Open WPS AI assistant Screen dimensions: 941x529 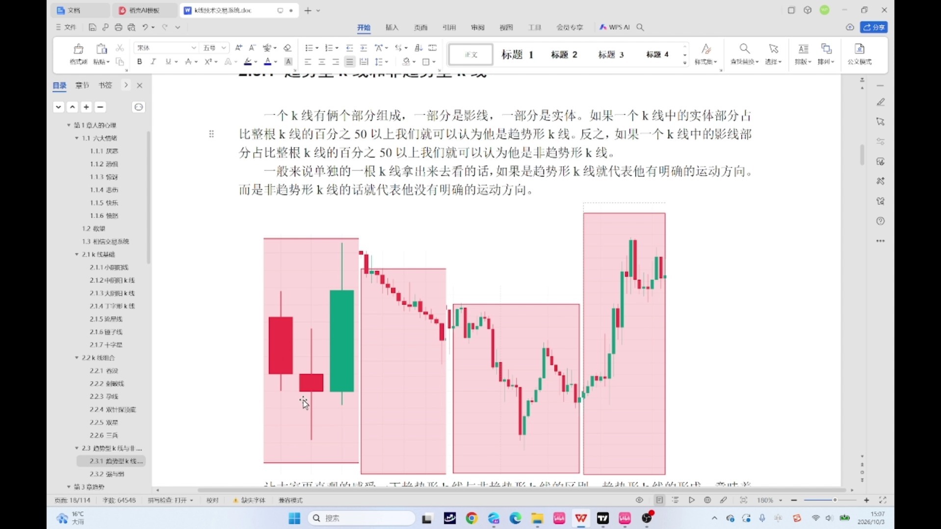(x=615, y=27)
